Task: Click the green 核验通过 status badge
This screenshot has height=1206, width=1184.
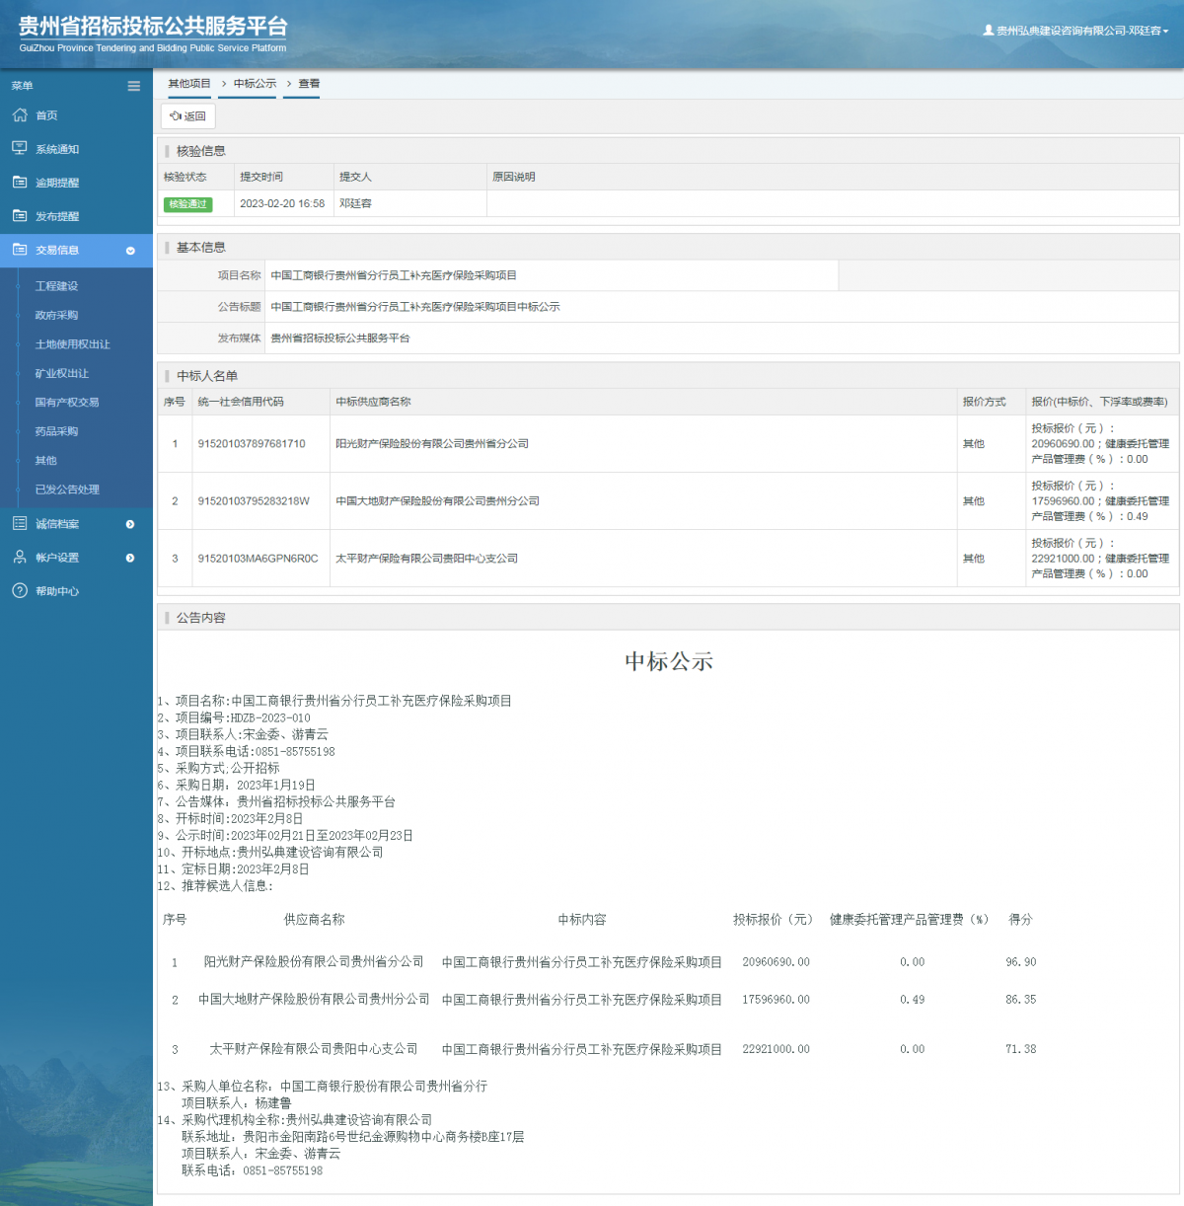Action: click(x=187, y=204)
